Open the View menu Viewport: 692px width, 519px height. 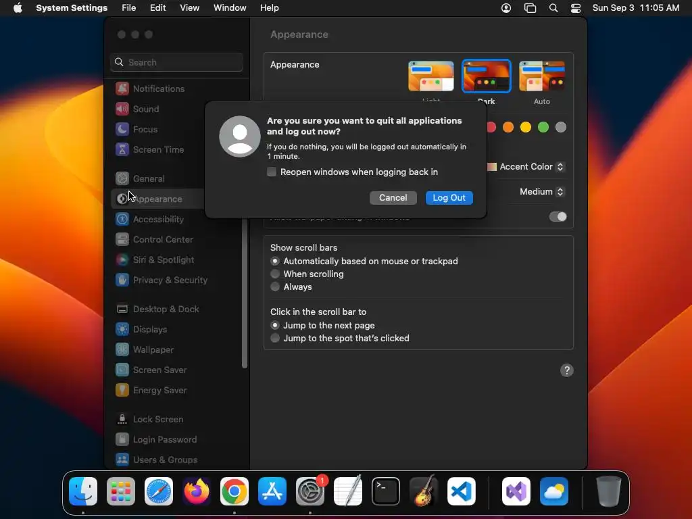point(190,8)
